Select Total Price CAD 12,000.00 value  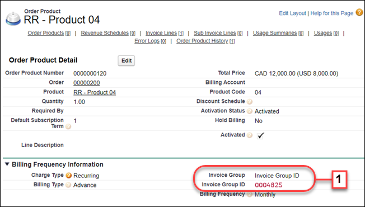click(x=296, y=73)
